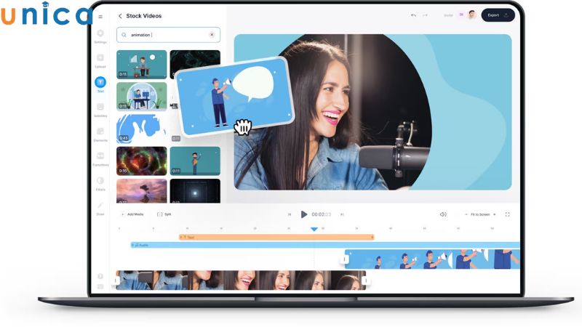Click the animation search field

point(168,35)
